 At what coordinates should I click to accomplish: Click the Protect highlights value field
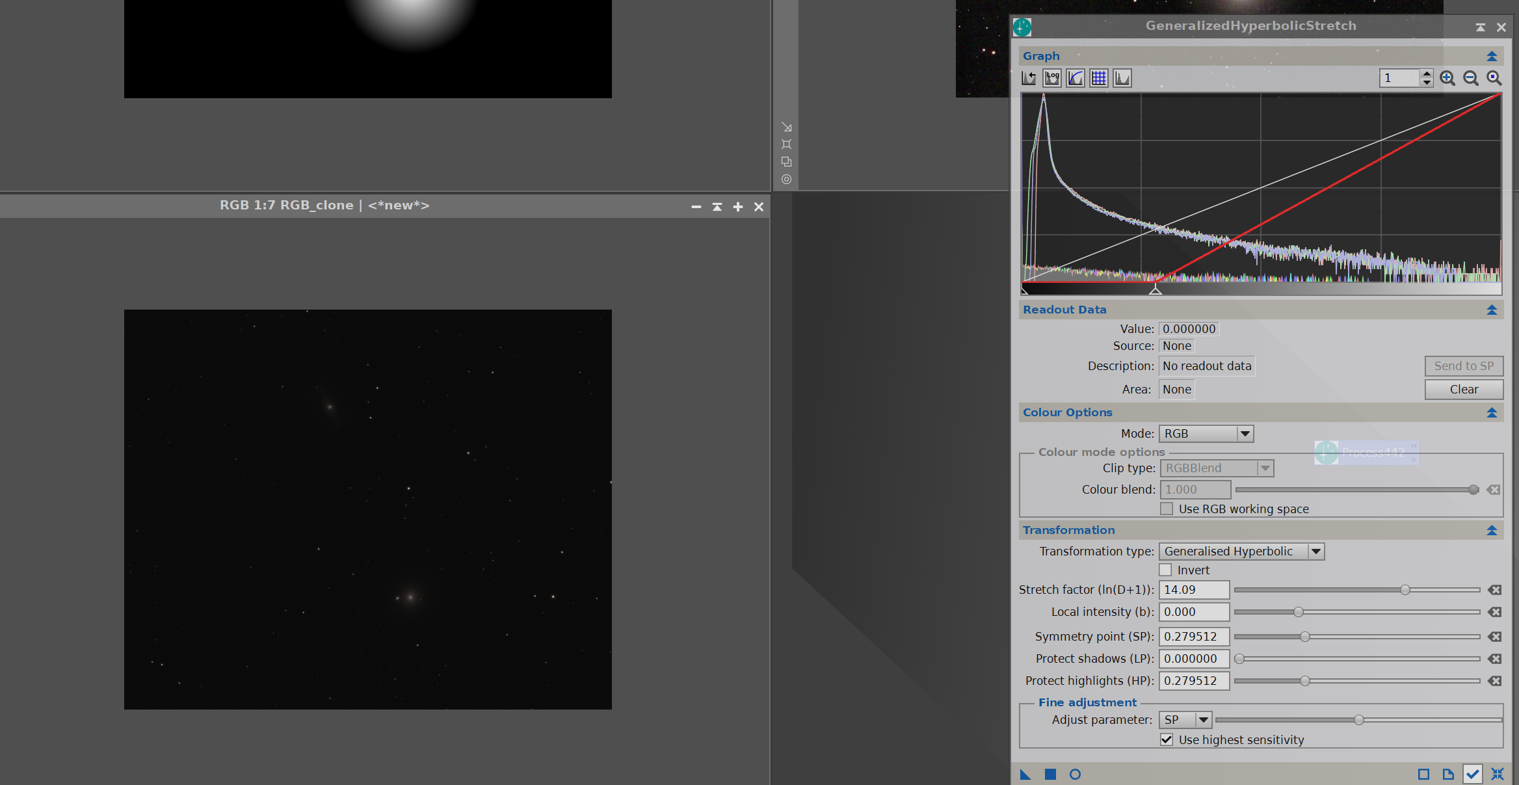(1195, 681)
